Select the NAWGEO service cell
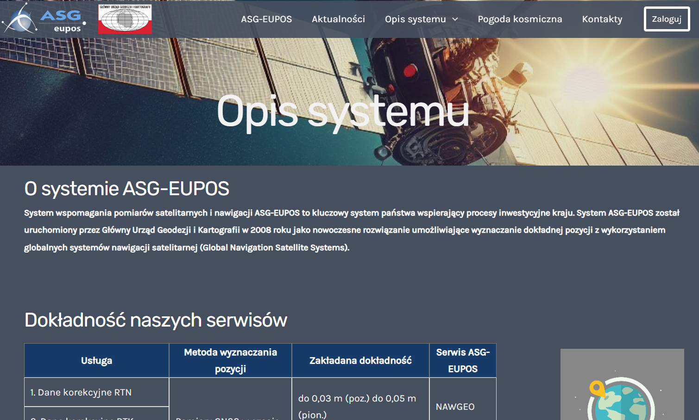Image resolution: width=699 pixels, height=420 pixels. coord(455,407)
